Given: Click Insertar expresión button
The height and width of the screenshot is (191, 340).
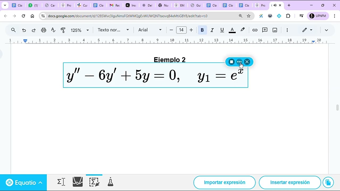Looking at the screenshot, I should click(290, 183).
